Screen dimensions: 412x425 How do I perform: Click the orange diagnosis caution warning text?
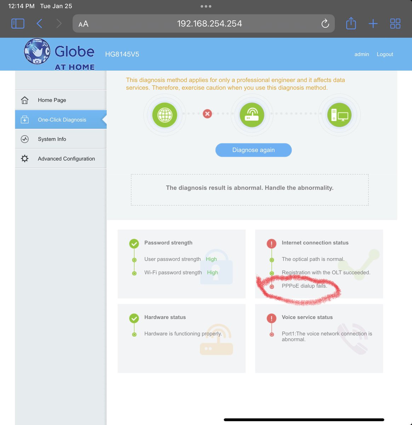[x=235, y=84]
